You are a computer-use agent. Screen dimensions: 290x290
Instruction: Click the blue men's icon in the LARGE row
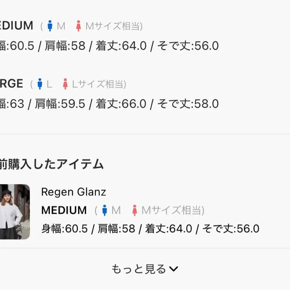pyautogui.click(x=40, y=84)
